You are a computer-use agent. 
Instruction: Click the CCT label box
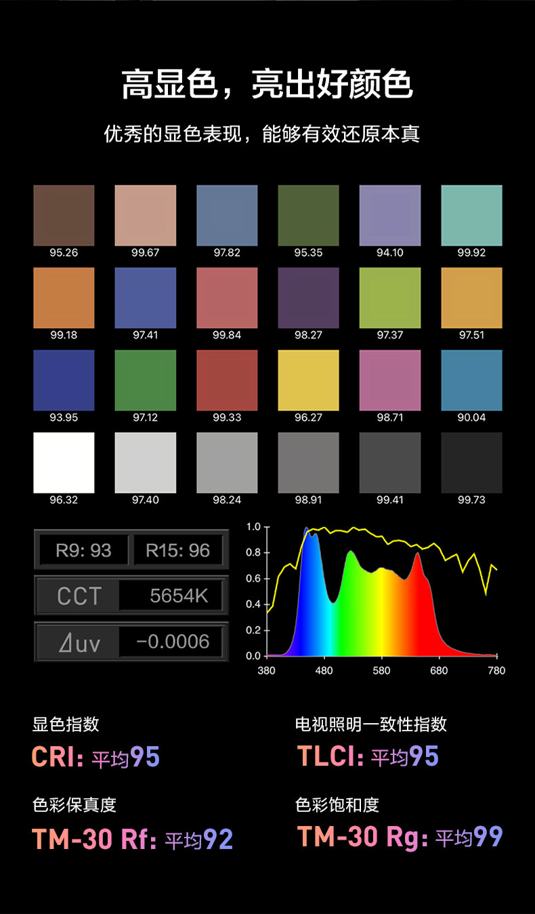[79, 596]
